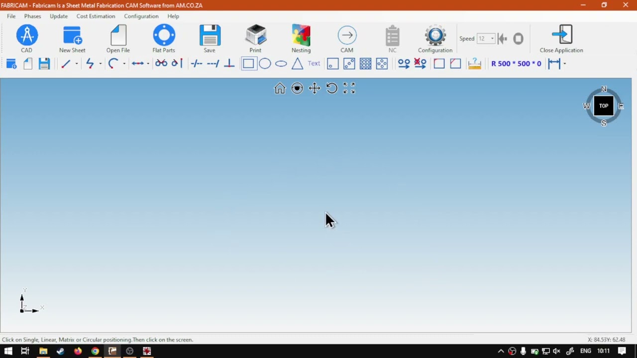Select the extend line tool
The width and height of the screenshot is (637, 358).
[213, 64]
